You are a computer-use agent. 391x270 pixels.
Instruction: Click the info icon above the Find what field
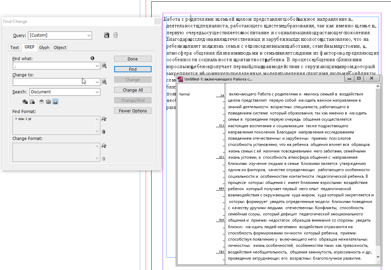click(92, 58)
